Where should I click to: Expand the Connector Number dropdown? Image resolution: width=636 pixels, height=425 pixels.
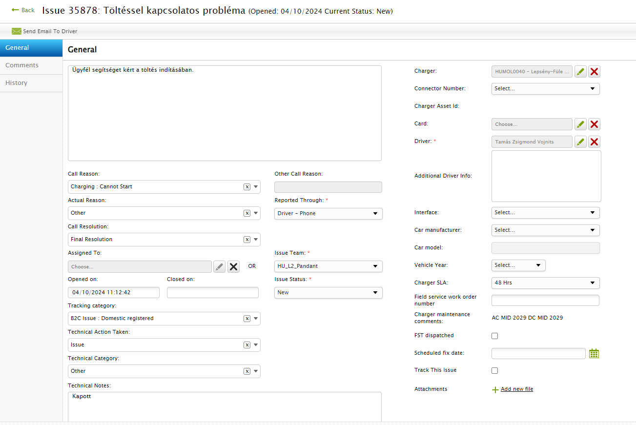(545, 89)
